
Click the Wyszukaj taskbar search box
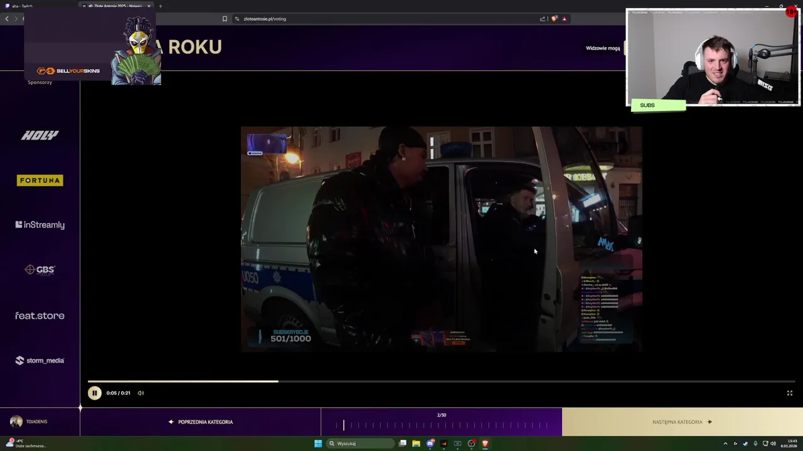pyautogui.click(x=360, y=443)
